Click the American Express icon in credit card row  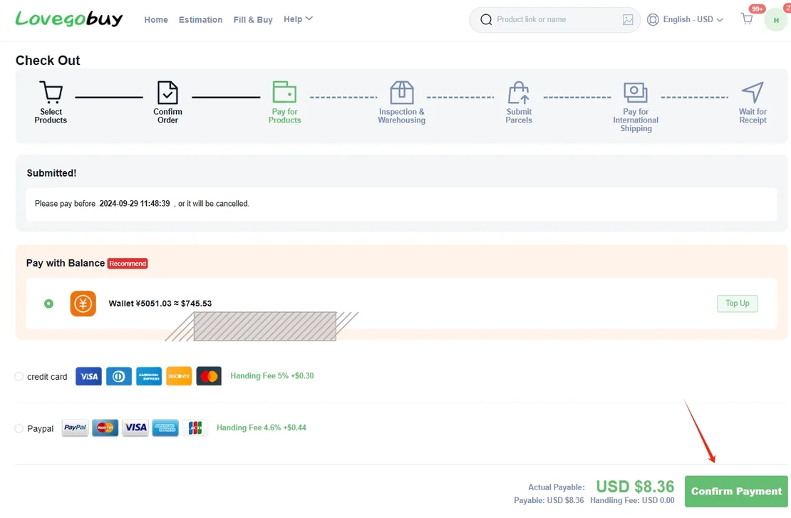[149, 376]
